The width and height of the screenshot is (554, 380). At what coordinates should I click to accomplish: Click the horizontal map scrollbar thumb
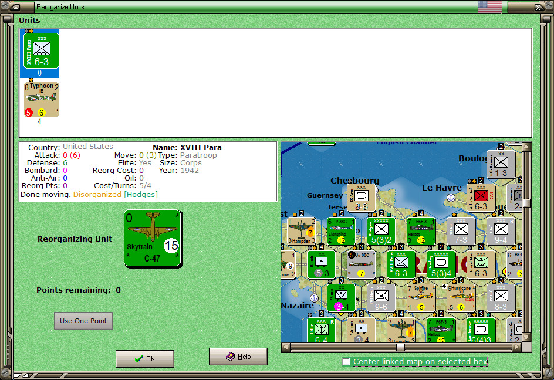pos(400,348)
